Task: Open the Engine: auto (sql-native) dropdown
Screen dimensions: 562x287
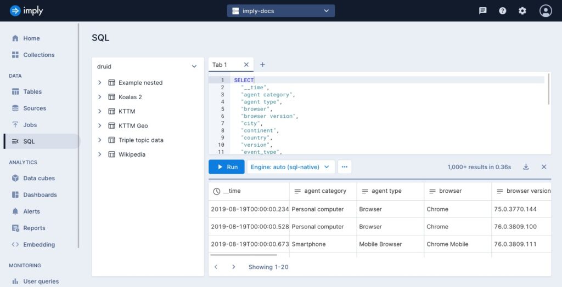Action: coord(291,167)
